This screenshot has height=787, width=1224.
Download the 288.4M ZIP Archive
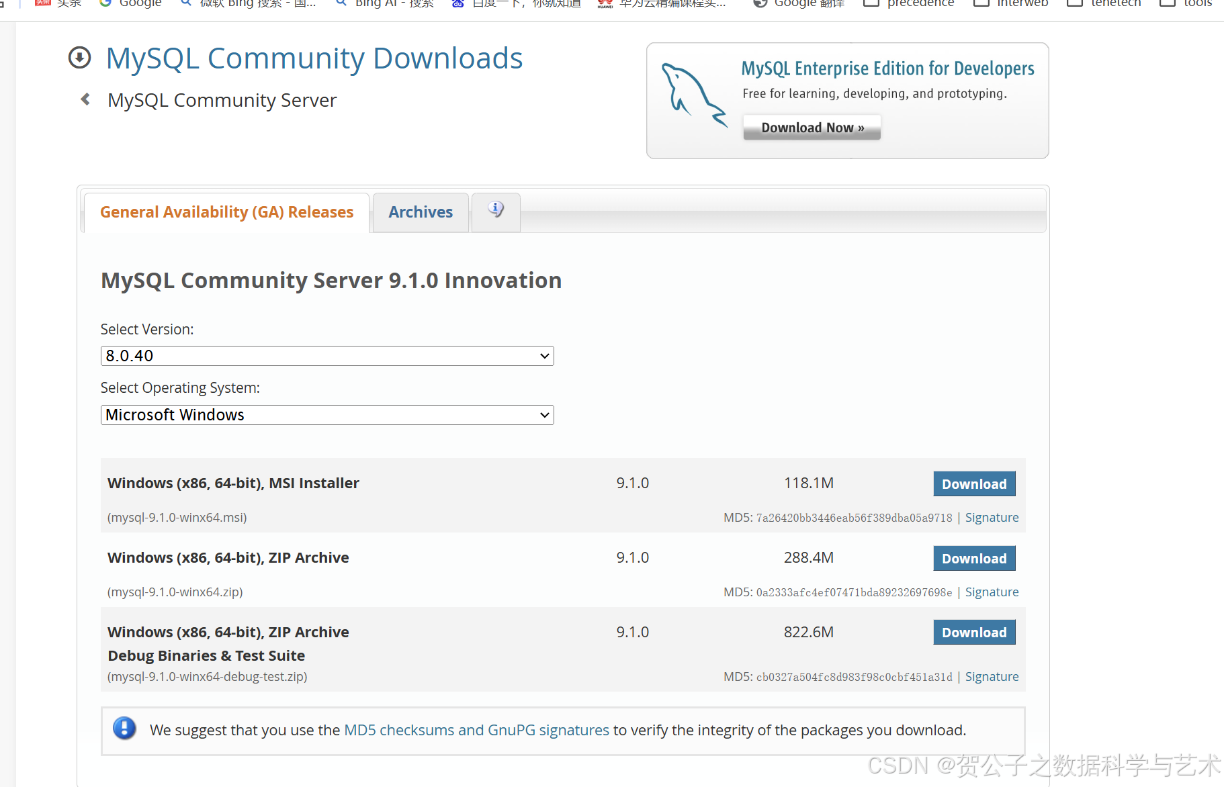[x=974, y=559]
